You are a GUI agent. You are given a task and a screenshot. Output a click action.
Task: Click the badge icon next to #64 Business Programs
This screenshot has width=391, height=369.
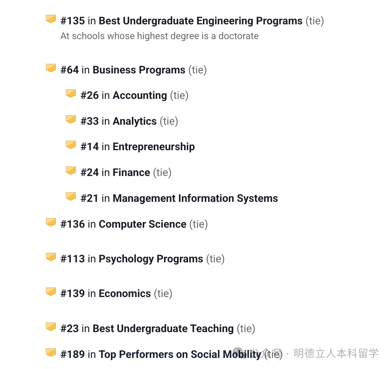click(x=51, y=68)
